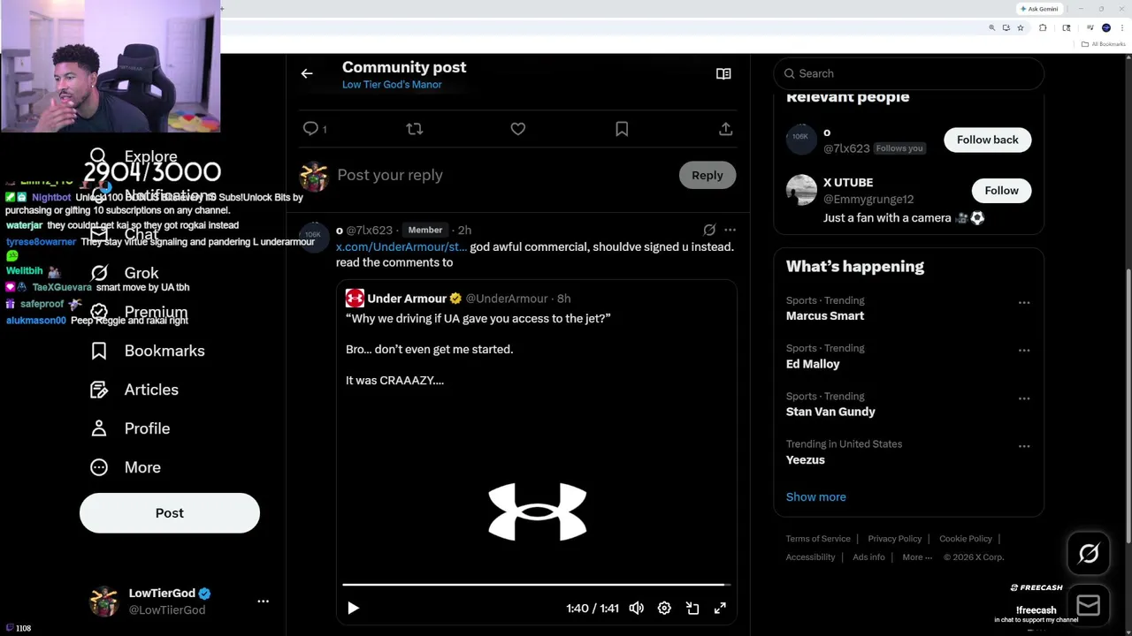Viewport: 1132px width, 636px height.
Task: Open video settings gear
Action: (x=664, y=608)
